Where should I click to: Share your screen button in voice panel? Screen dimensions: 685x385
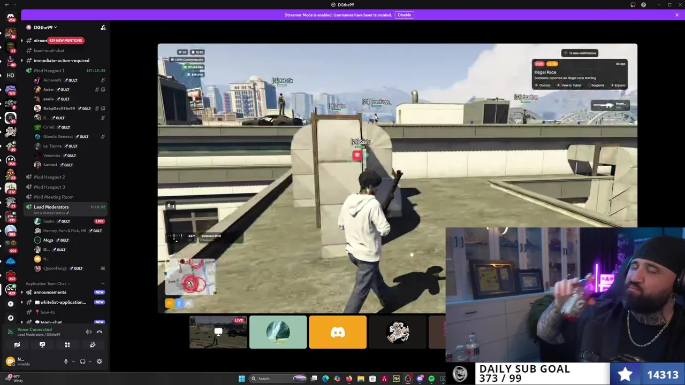click(42, 345)
